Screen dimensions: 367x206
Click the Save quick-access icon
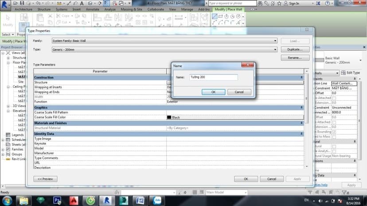click(x=22, y=3)
